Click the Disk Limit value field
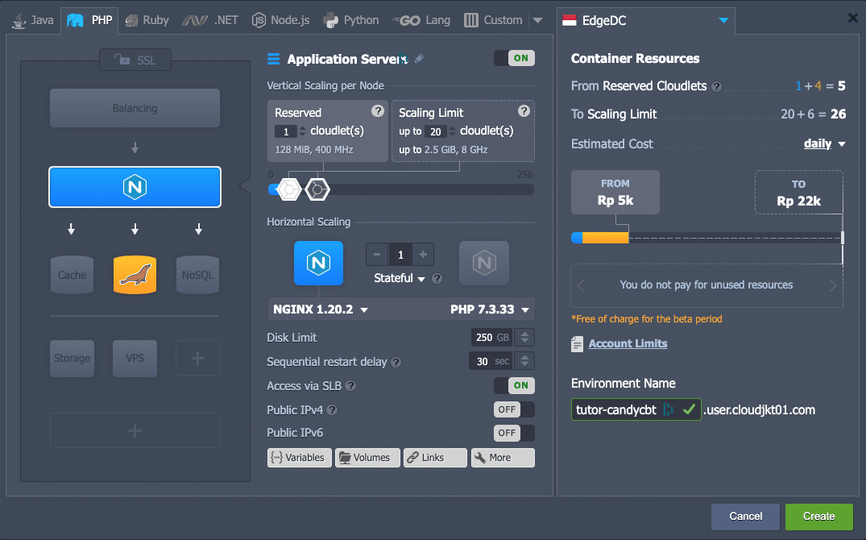 point(492,337)
